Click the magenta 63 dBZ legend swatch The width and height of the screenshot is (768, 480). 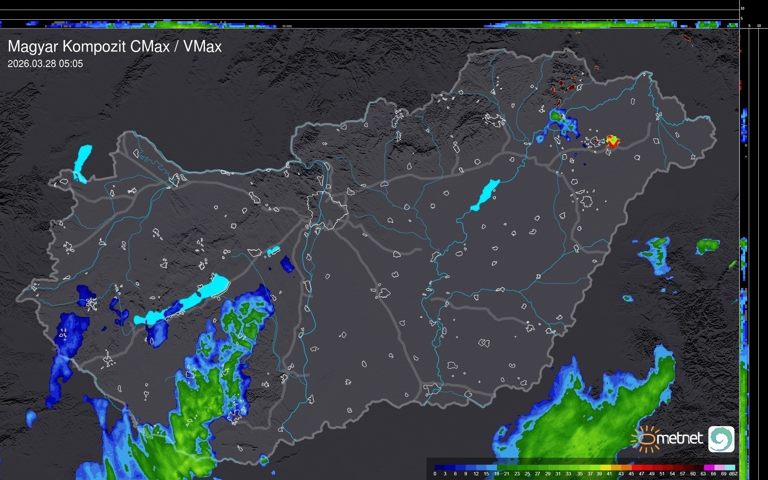tap(709, 467)
